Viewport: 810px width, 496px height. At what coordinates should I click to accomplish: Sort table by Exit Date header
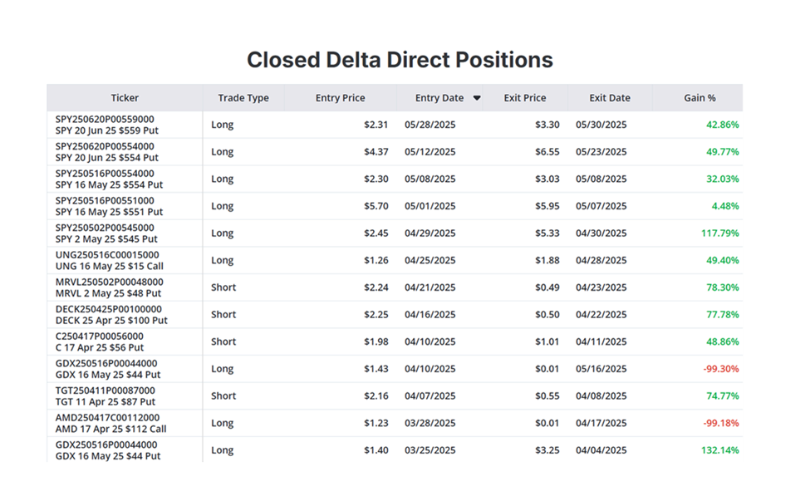tap(610, 98)
